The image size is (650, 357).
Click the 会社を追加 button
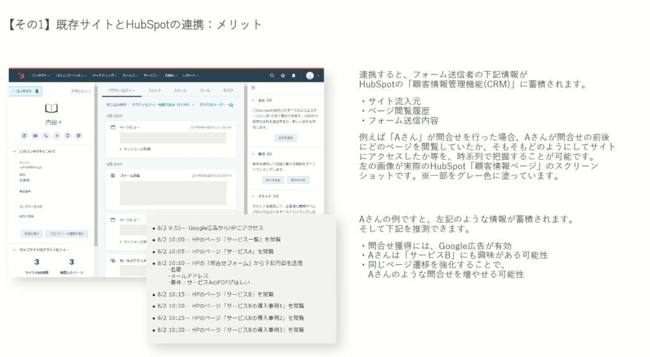coord(286,138)
